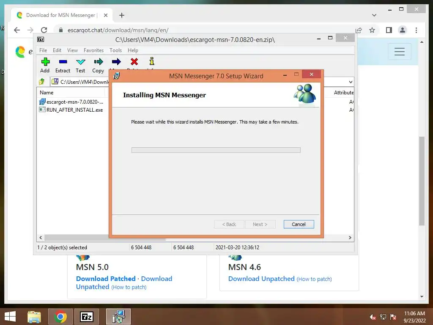Viewport: 433px width, 325px height.
Task: Open Chrome side panel
Action: pyautogui.click(x=389, y=30)
